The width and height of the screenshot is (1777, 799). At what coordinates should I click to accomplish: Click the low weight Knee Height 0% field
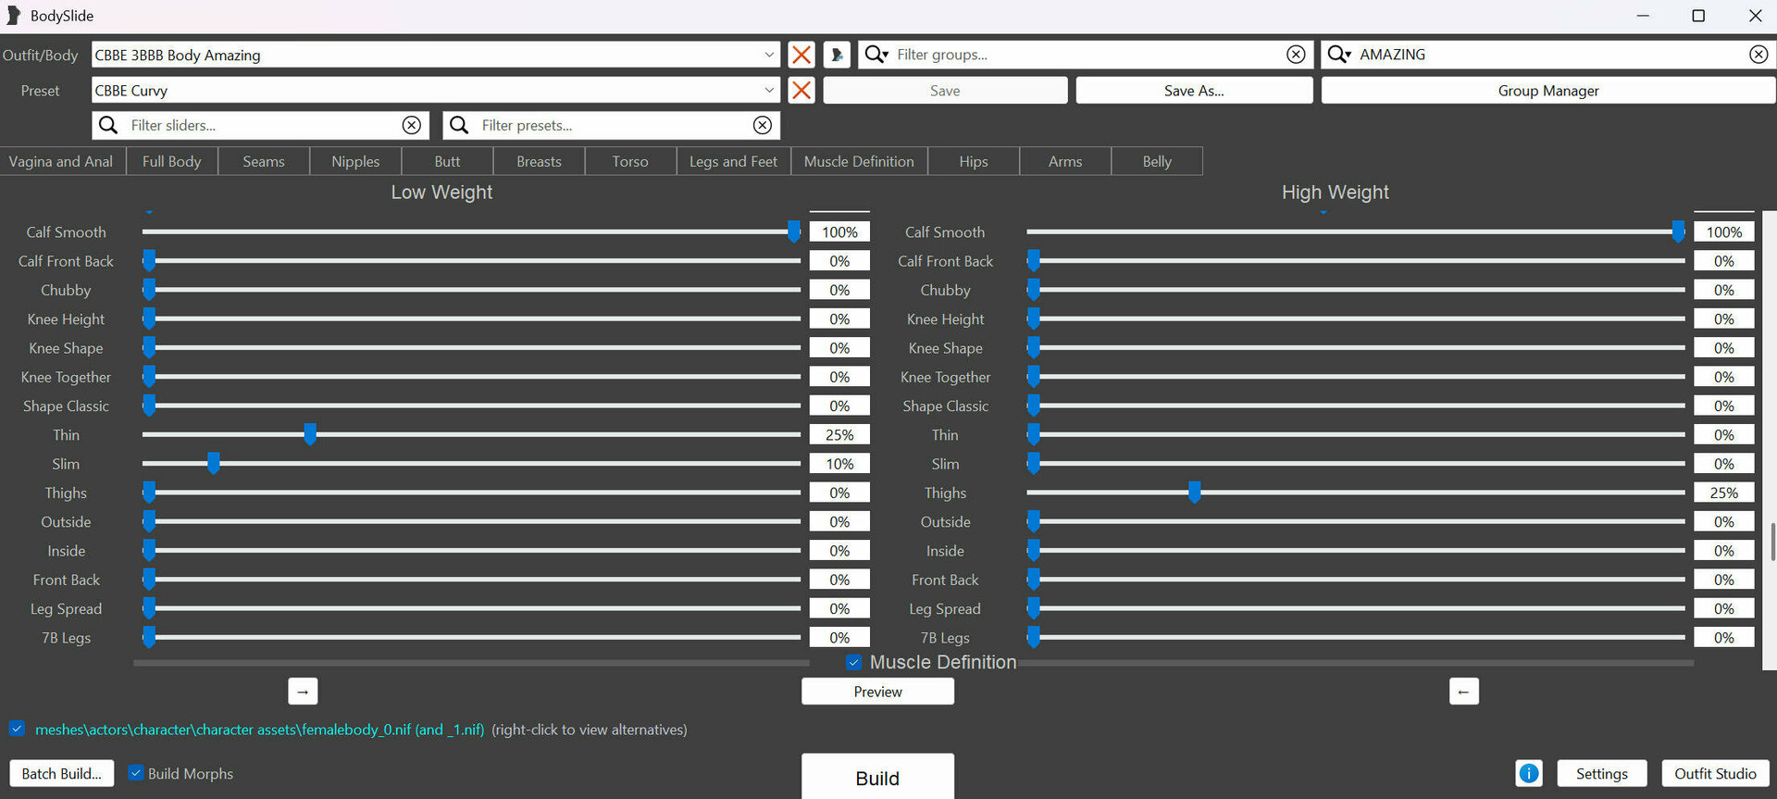pos(839,318)
